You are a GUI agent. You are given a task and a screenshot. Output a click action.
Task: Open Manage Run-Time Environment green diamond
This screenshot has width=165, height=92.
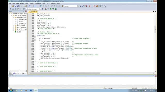[x=51, y=9]
